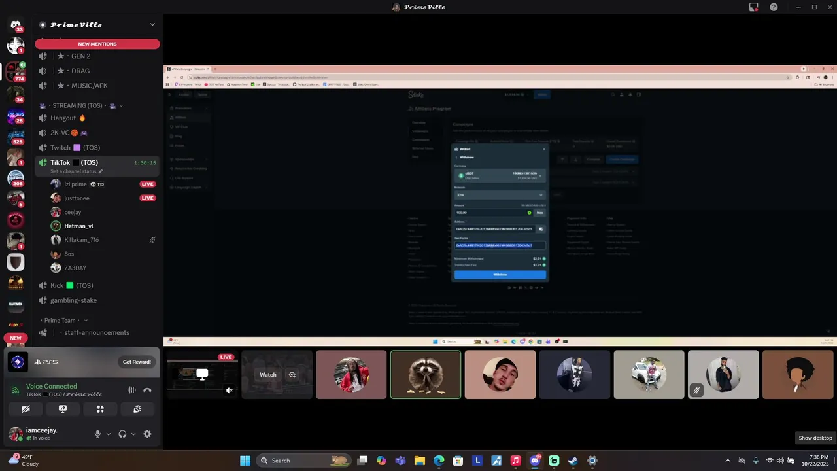Expand microphone input options arrow

pos(109,434)
